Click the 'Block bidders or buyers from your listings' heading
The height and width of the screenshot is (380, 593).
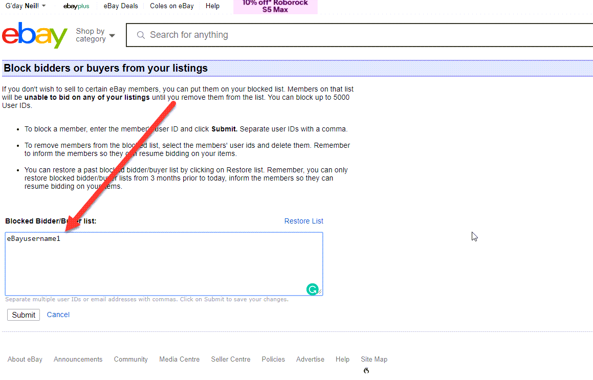point(106,68)
